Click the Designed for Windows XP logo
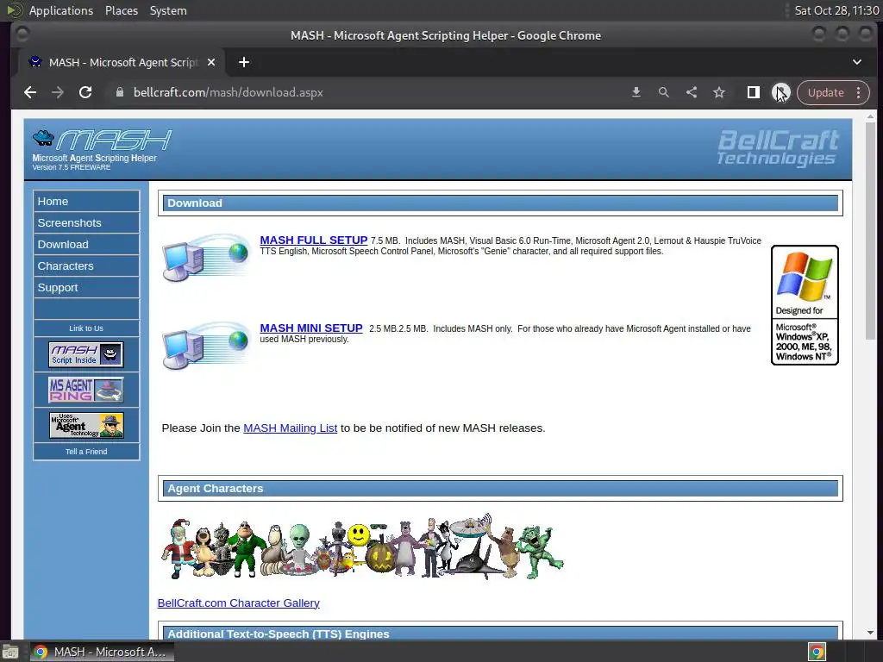 805,305
